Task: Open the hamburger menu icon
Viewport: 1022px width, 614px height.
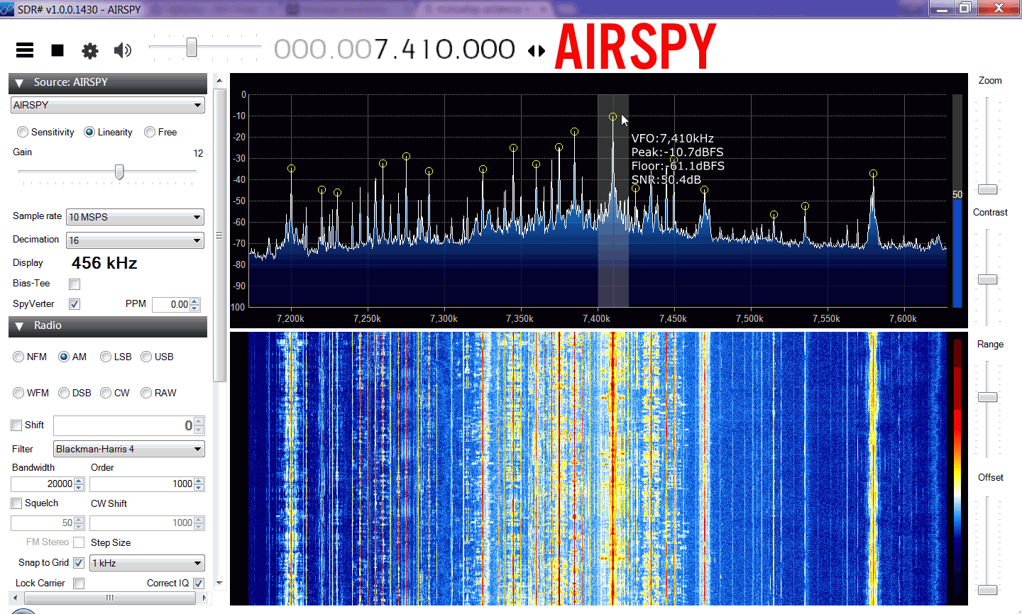Action: click(x=25, y=50)
